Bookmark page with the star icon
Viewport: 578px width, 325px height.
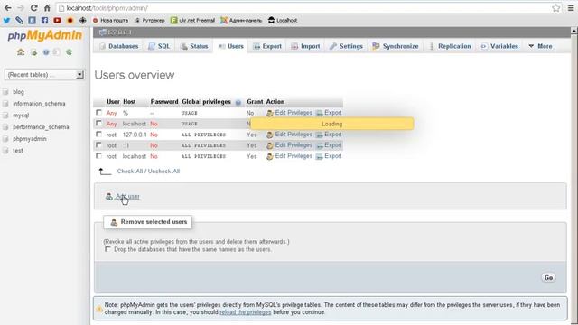pos(556,8)
